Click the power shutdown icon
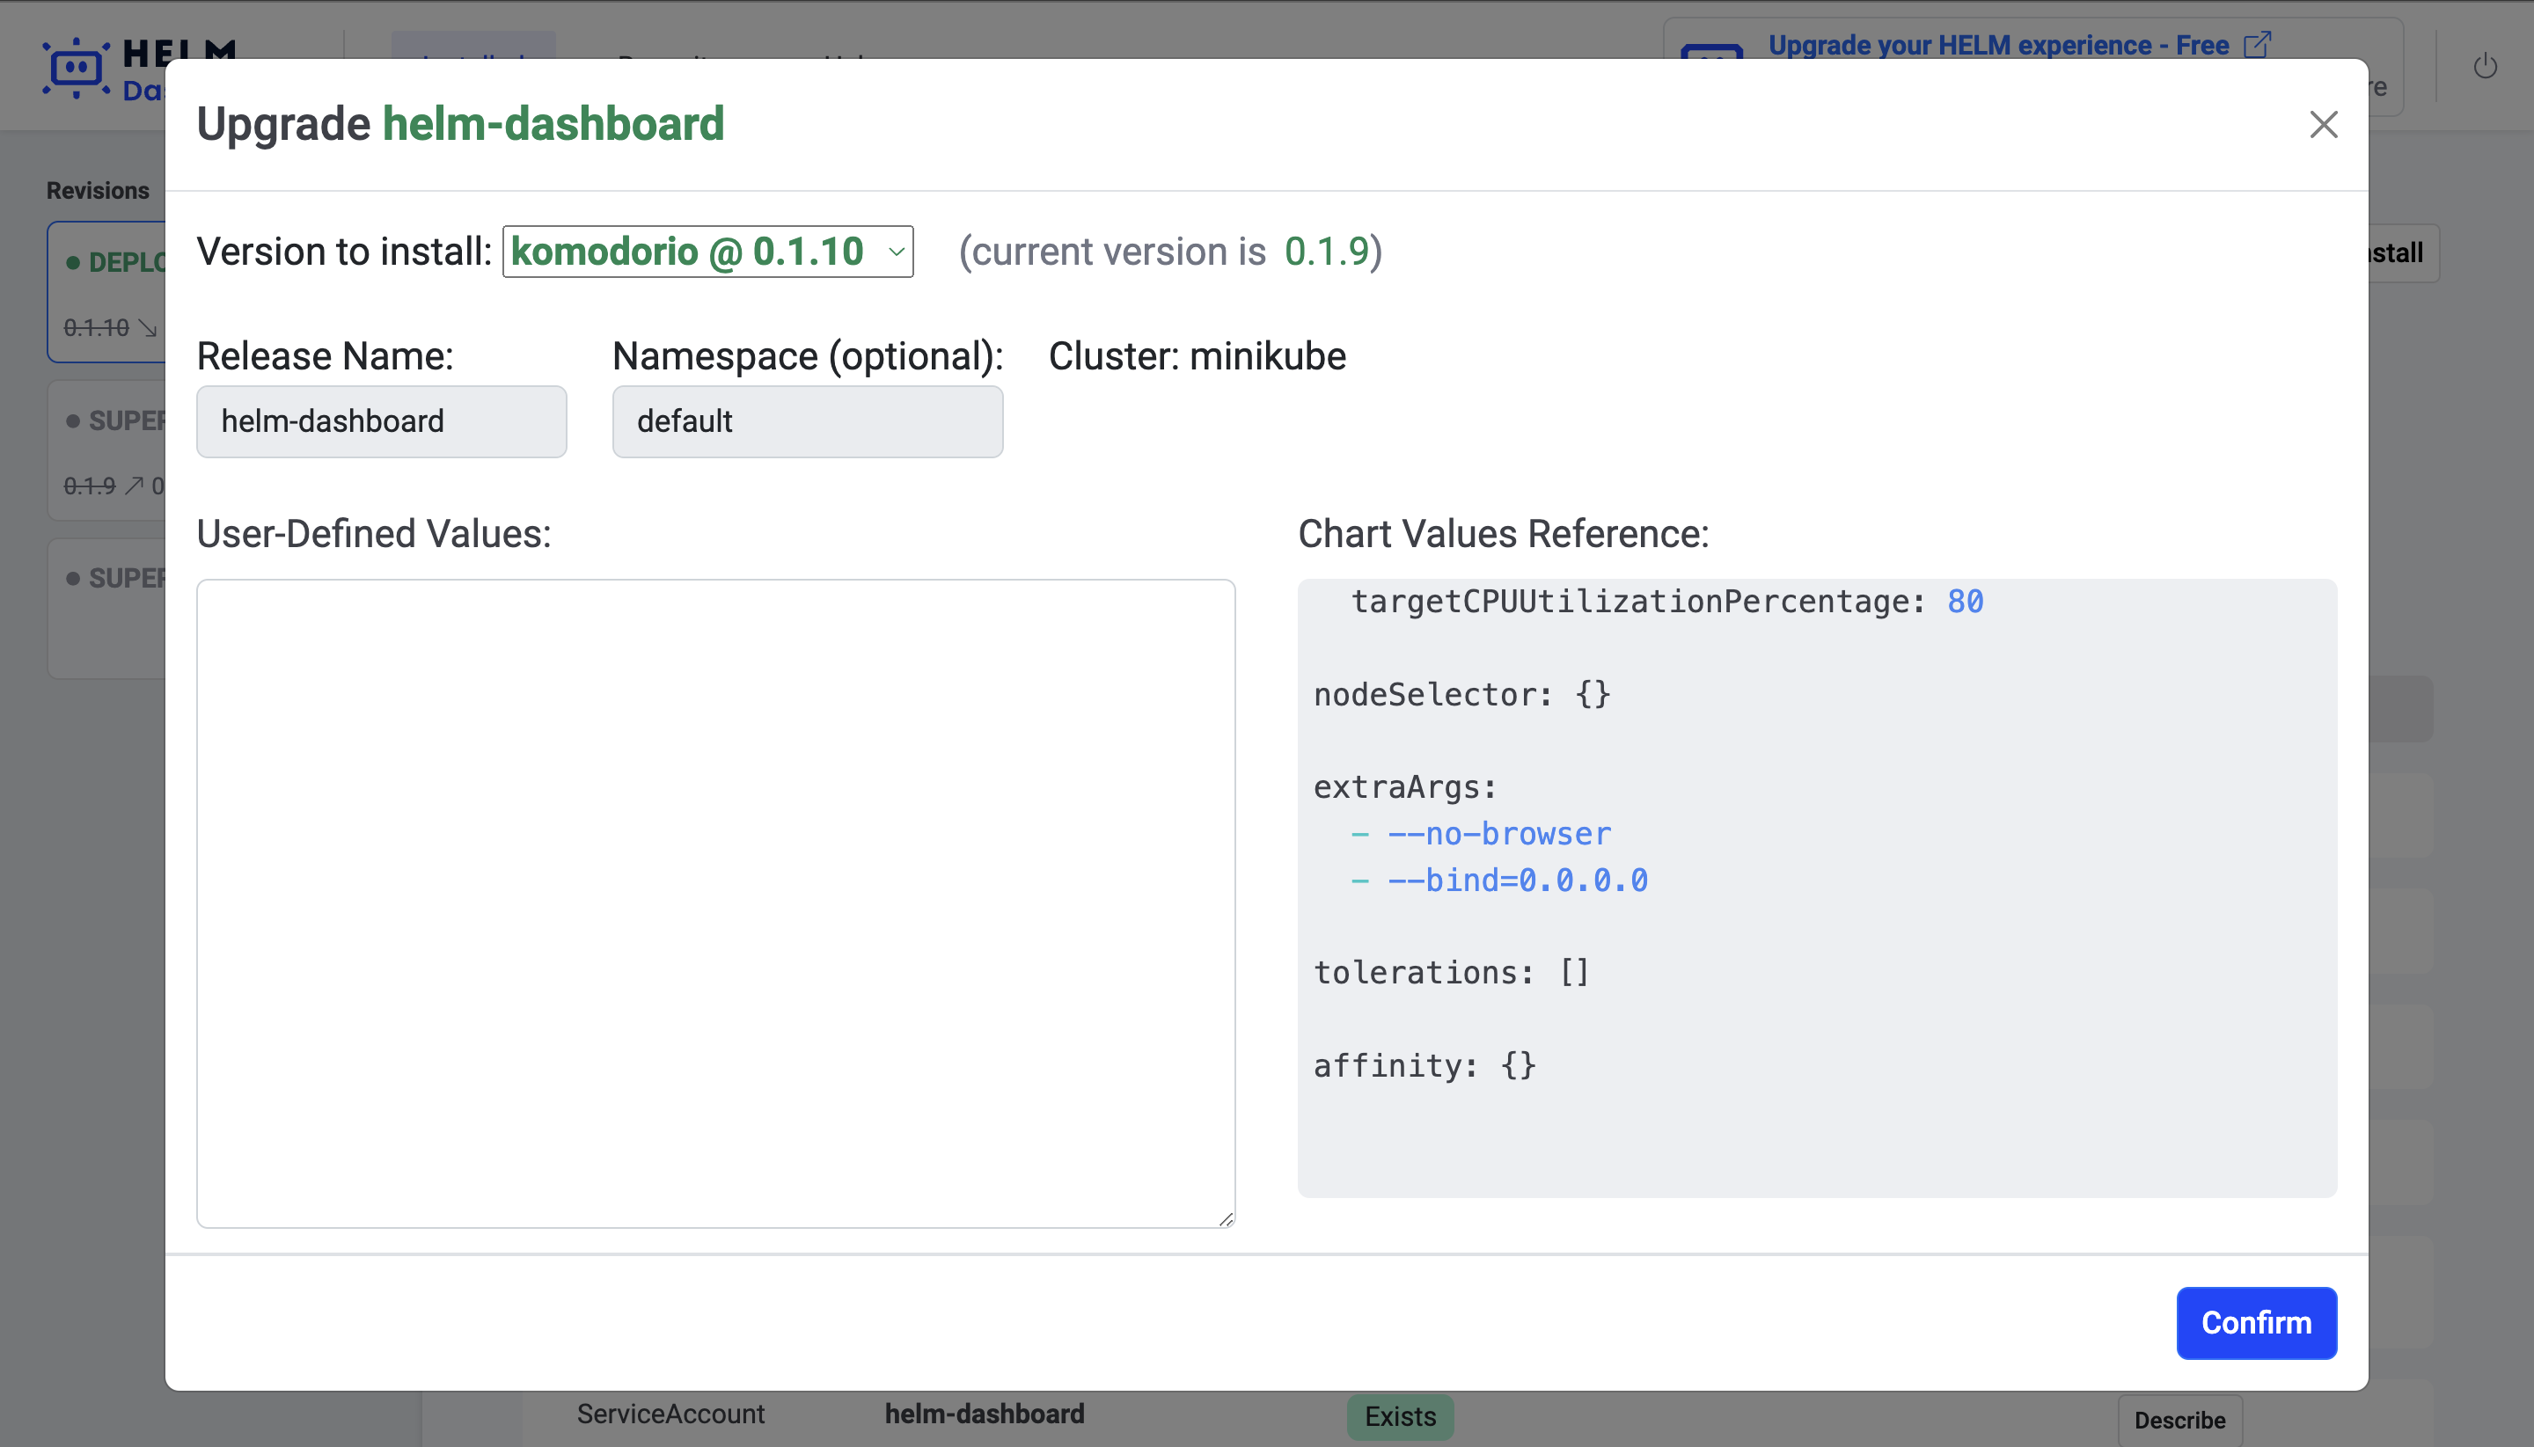Image resolution: width=2534 pixels, height=1447 pixels. click(x=2485, y=67)
